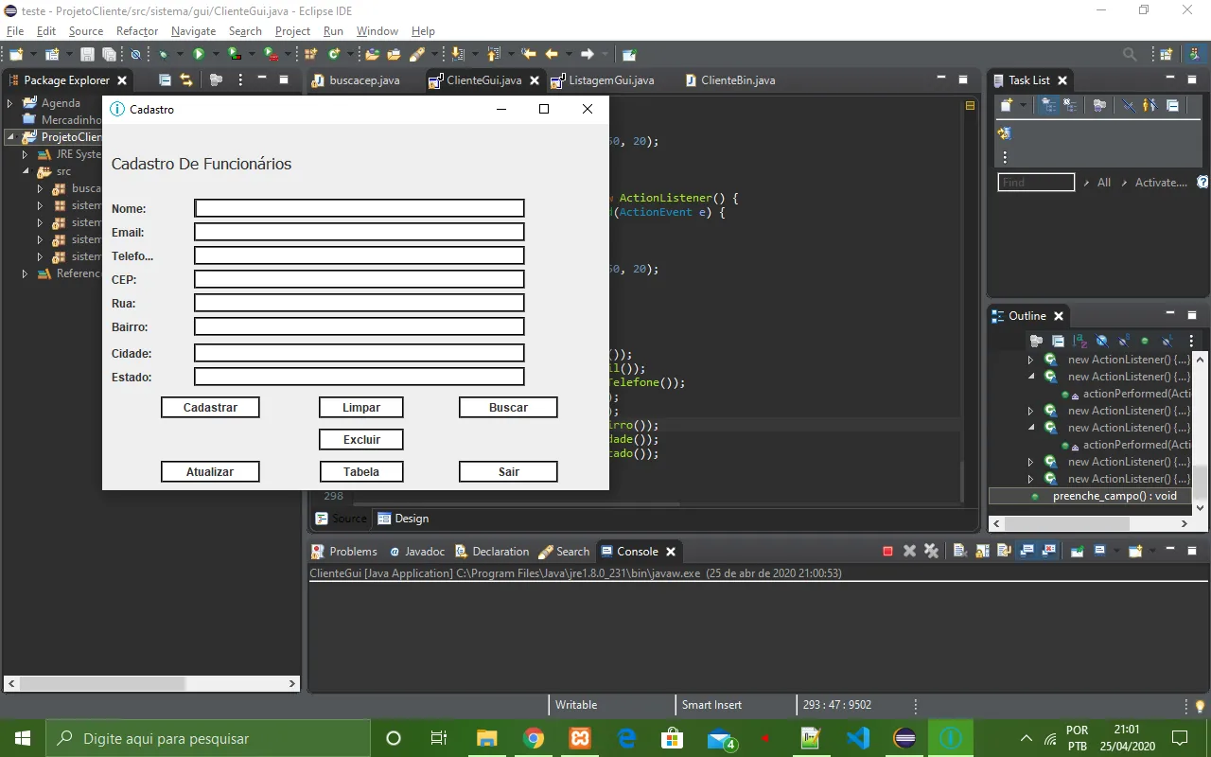Terminate the running app via red stop icon
This screenshot has height=757, width=1211.
[x=887, y=552]
